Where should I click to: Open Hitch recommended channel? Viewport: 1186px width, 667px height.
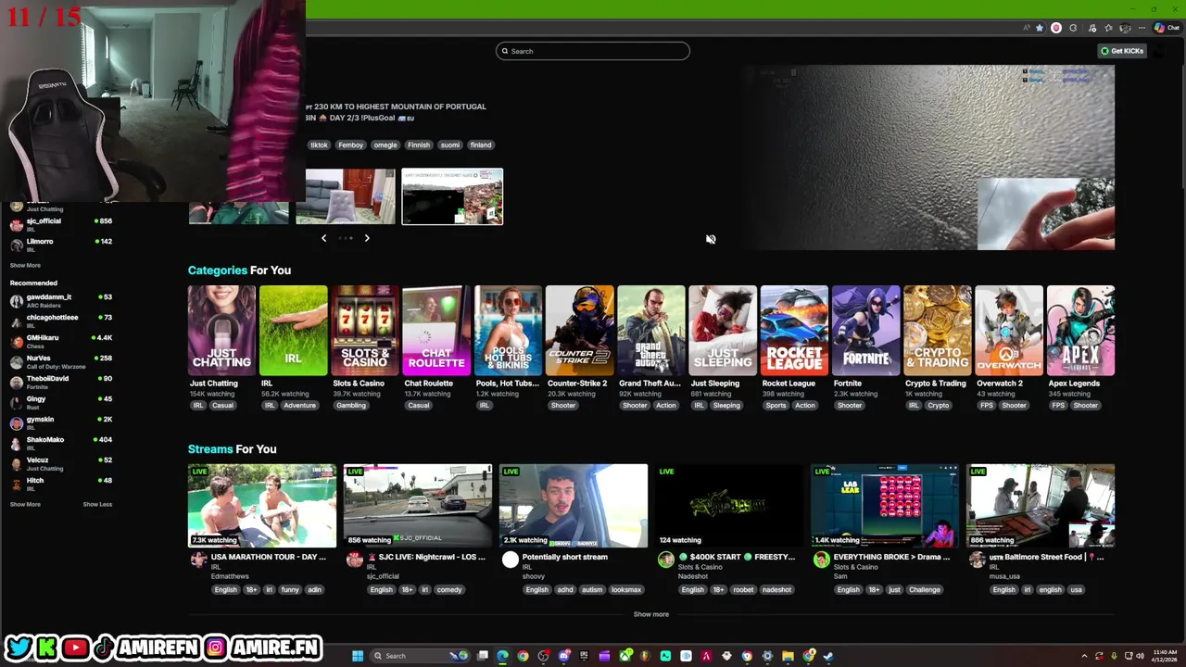click(x=60, y=484)
